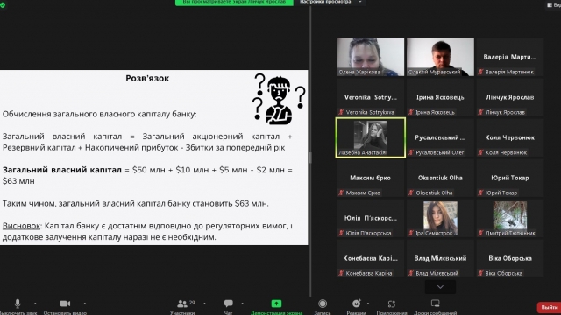Image resolution: width=561 pixels, height=315 pixels.
Task: Click the green screen-sharing notification banner
Action: tap(234, 2)
